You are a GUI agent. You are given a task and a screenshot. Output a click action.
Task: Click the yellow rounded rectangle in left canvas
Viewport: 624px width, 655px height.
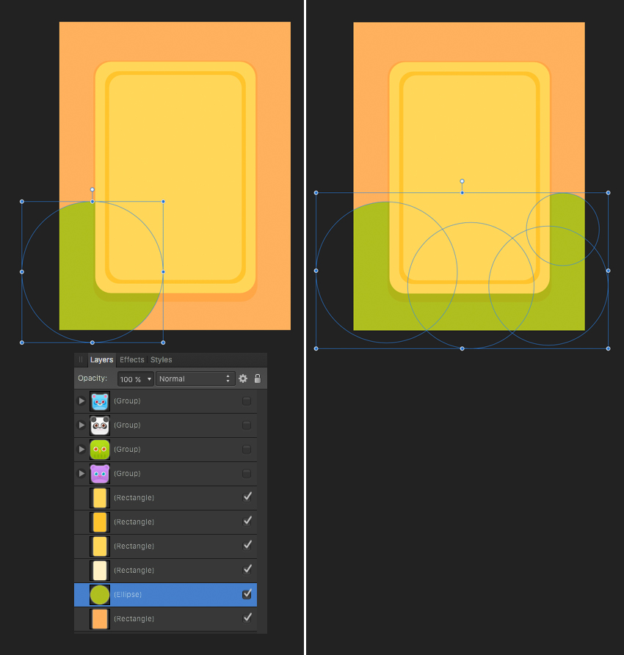tap(175, 178)
